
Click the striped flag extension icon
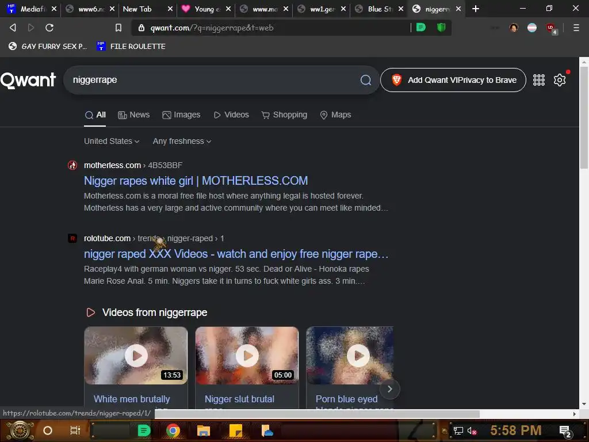[532, 28]
